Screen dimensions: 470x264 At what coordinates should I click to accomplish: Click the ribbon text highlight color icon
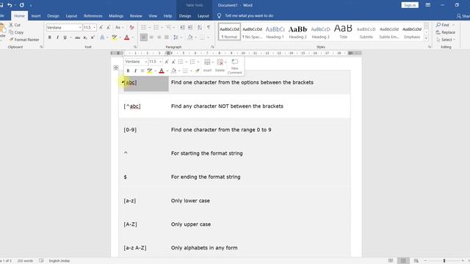(x=114, y=37)
